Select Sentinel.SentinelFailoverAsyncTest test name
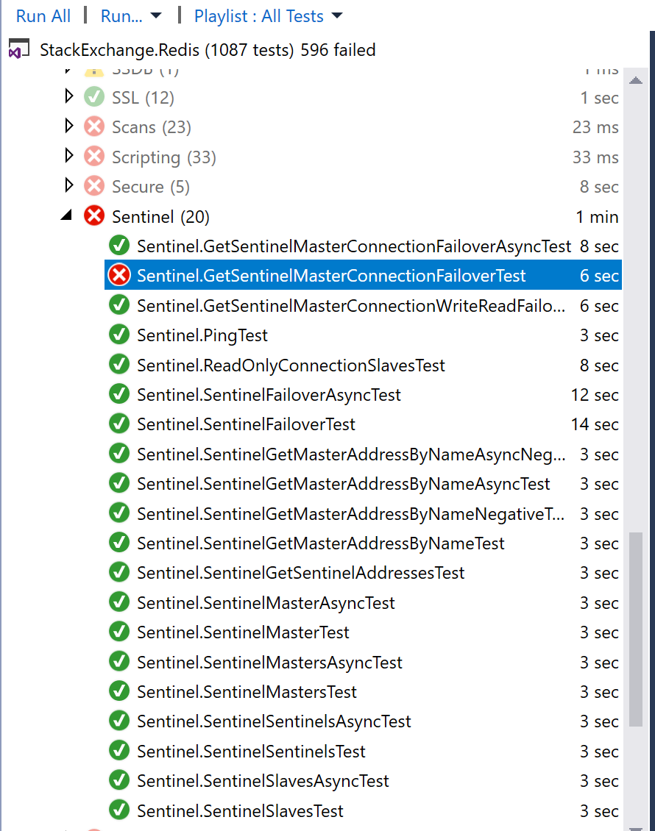Image resolution: width=655 pixels, height=831 pixels. [269, 396]
